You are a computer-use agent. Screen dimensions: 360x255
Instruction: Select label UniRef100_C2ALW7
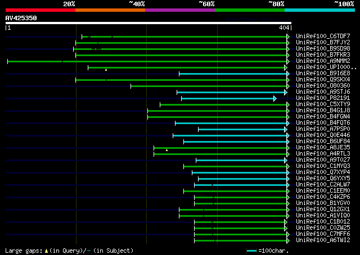(323, 185)
